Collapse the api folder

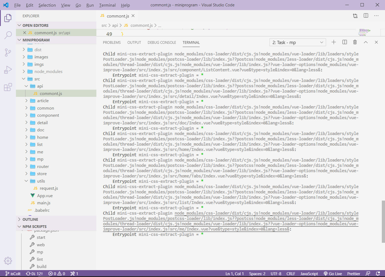click(26, 86)
